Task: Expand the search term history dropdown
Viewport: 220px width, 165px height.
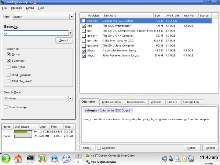Action: coord(70,33)
